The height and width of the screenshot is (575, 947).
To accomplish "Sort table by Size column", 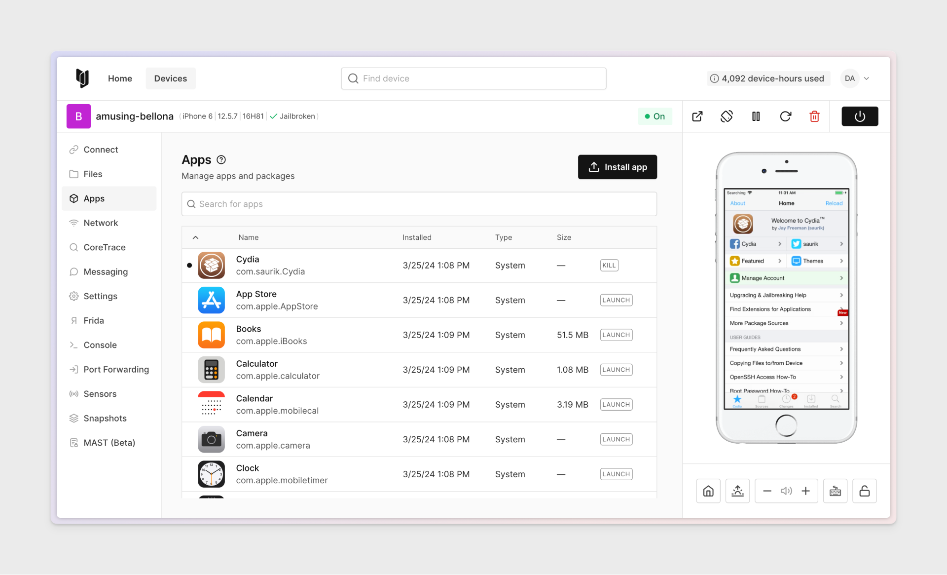I will pyautogui.click(x=564, y=237).
